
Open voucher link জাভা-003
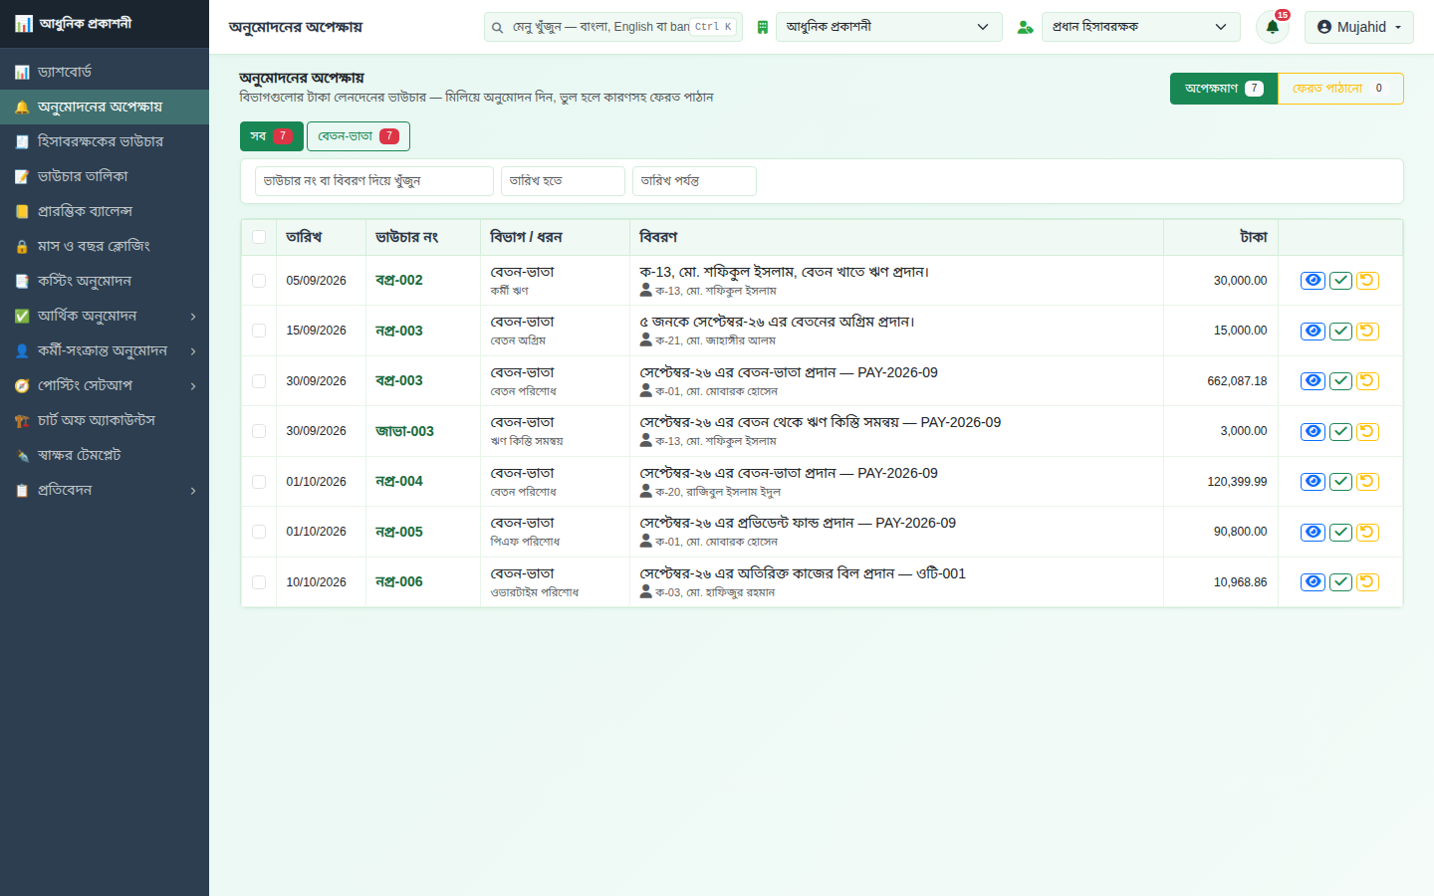point(404,431)
